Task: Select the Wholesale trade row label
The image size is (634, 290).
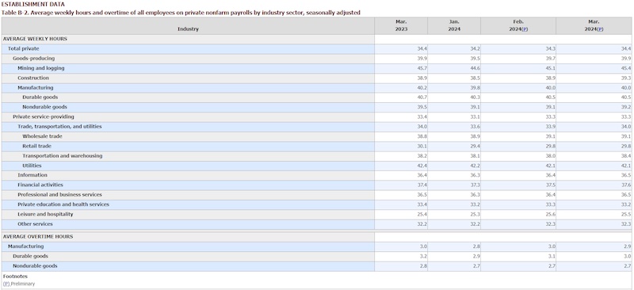Action: tap(42, 136)
